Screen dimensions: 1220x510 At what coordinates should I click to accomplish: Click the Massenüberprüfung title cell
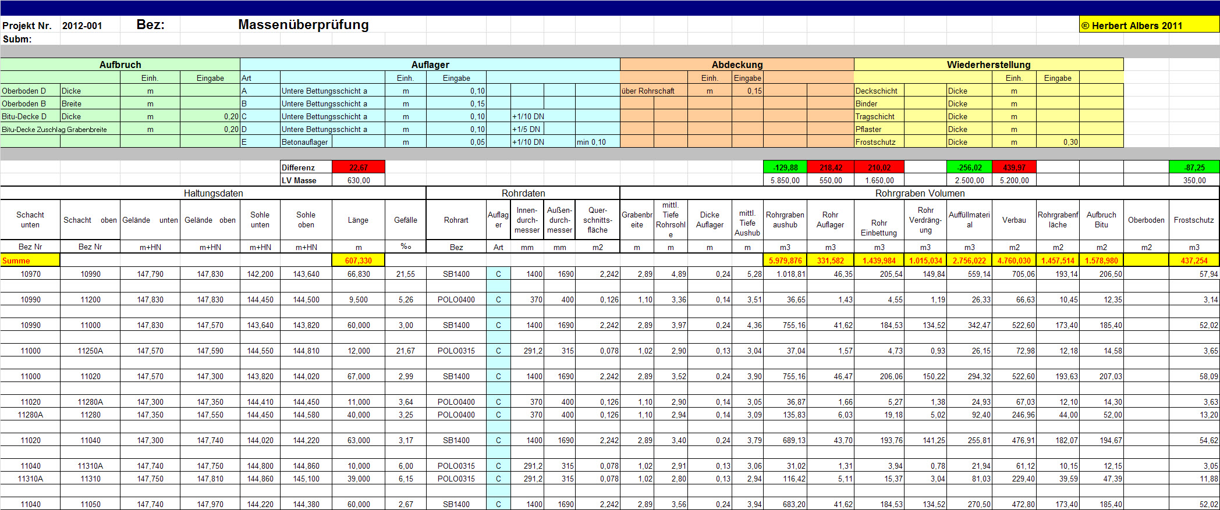click(303, 24)
